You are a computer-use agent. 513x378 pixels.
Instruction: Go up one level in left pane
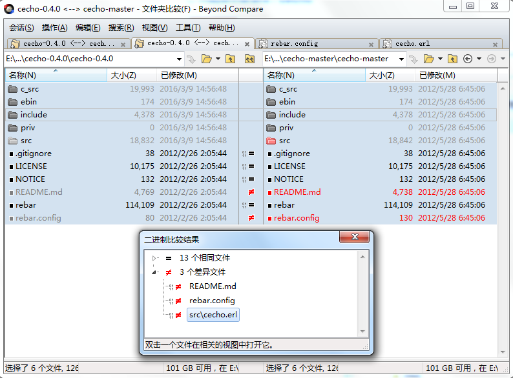[230, 59]
